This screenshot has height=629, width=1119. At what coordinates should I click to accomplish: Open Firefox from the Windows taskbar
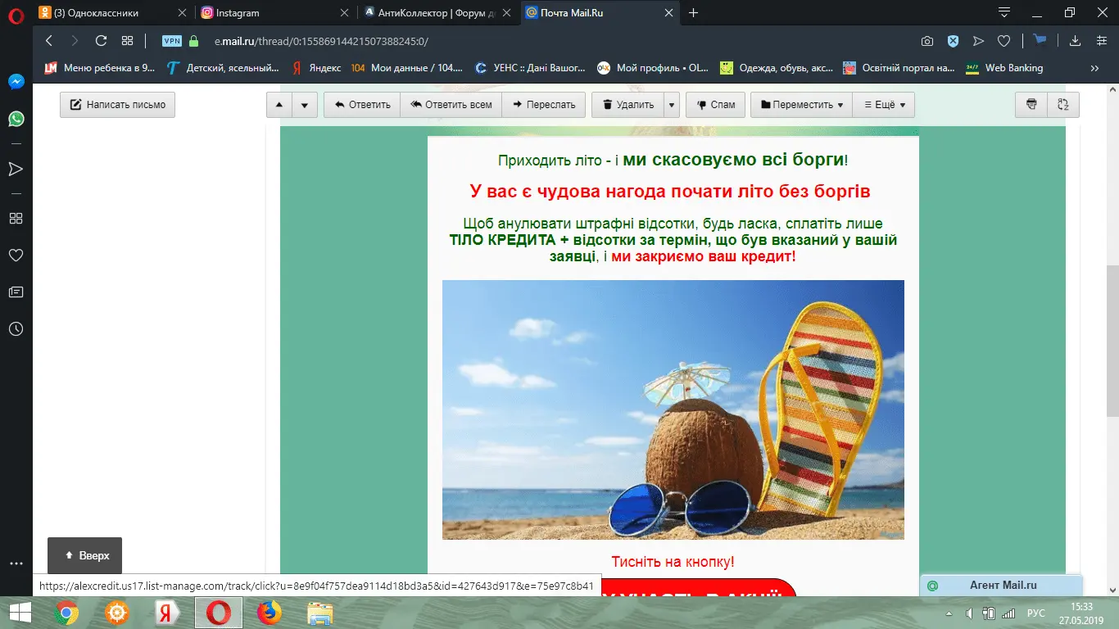coord(268,613)
